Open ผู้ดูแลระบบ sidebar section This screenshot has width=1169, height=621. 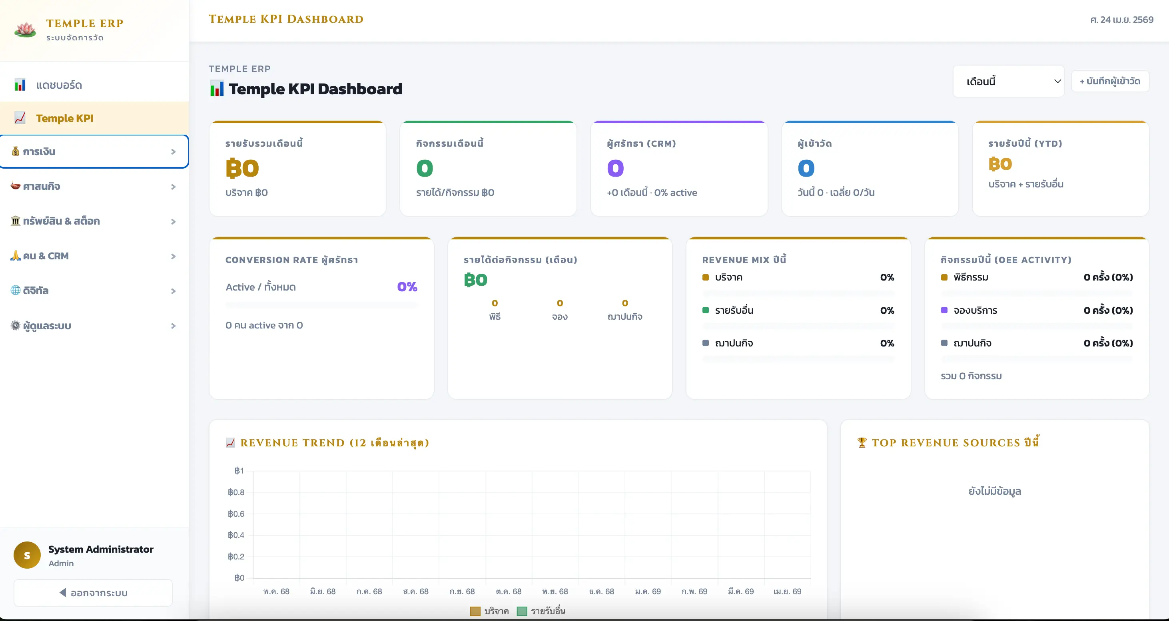pyautogui.click(x=94, y=326)
